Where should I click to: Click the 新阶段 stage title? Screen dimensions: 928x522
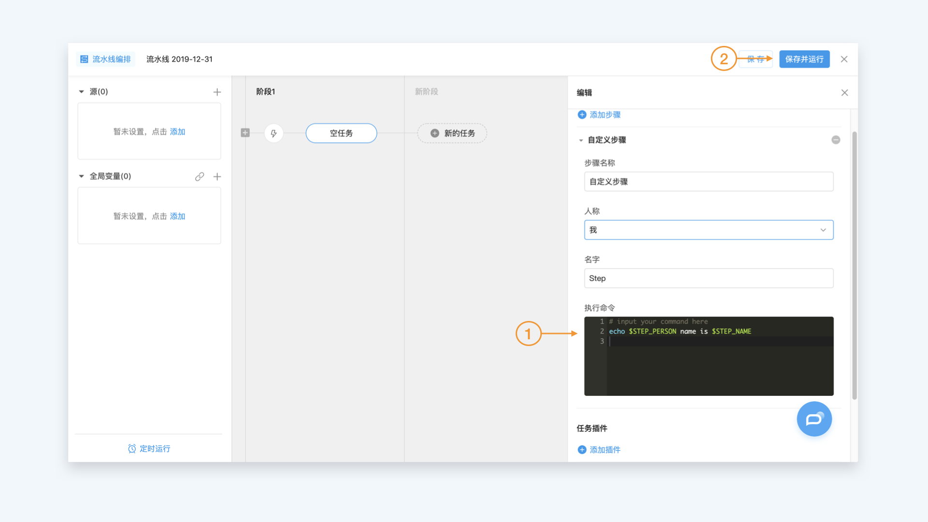(x=426, y=91)
